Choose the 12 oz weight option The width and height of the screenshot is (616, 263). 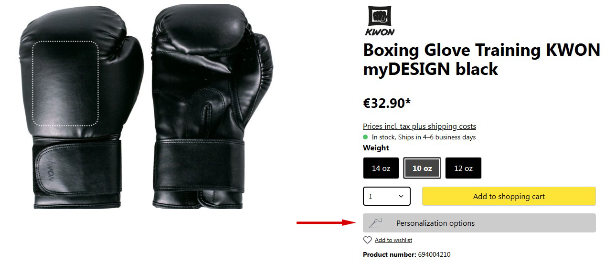point(463,168)
